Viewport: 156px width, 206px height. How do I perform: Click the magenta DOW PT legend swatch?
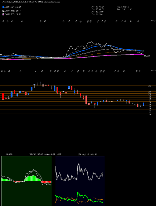tap(3, 14)
